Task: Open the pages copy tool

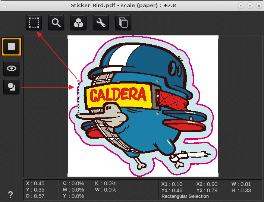Action: [123, 23]
